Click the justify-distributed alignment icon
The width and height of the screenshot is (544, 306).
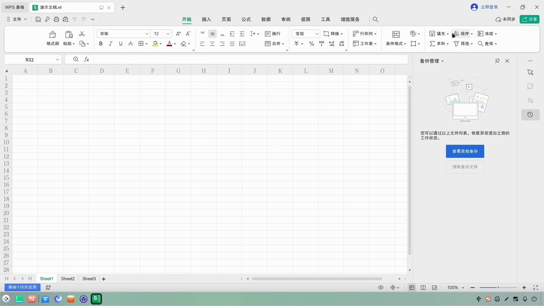point(242,44)
